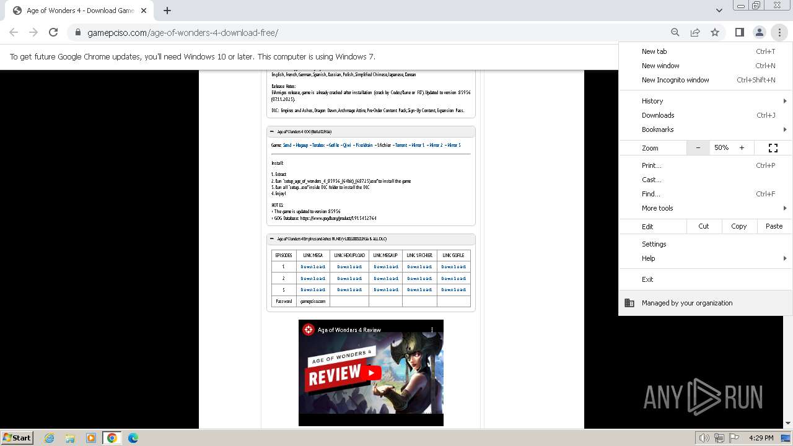
Task: Open the Mirror 1 link
Action: [418, 145]
